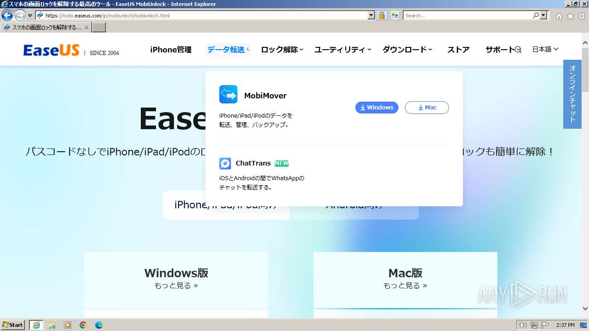Click the network tray icon
Screen dimensions: 589x331
click(534, 325)
